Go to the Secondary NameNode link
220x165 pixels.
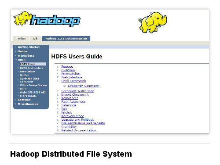[x=78, y=91]
